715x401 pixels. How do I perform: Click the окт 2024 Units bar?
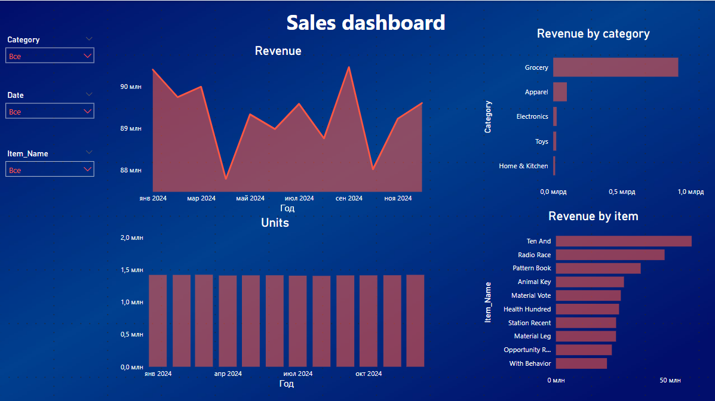pyautogui.click(x=369, y=321)
